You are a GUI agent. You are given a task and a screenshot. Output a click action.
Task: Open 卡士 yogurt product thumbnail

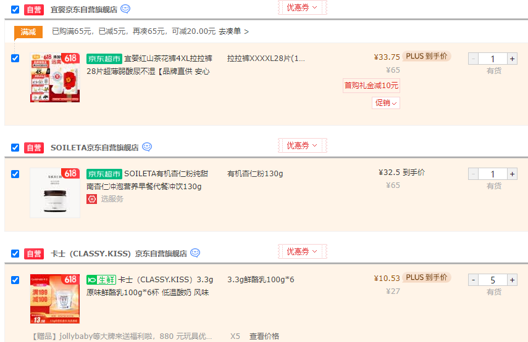click(55, 299)
